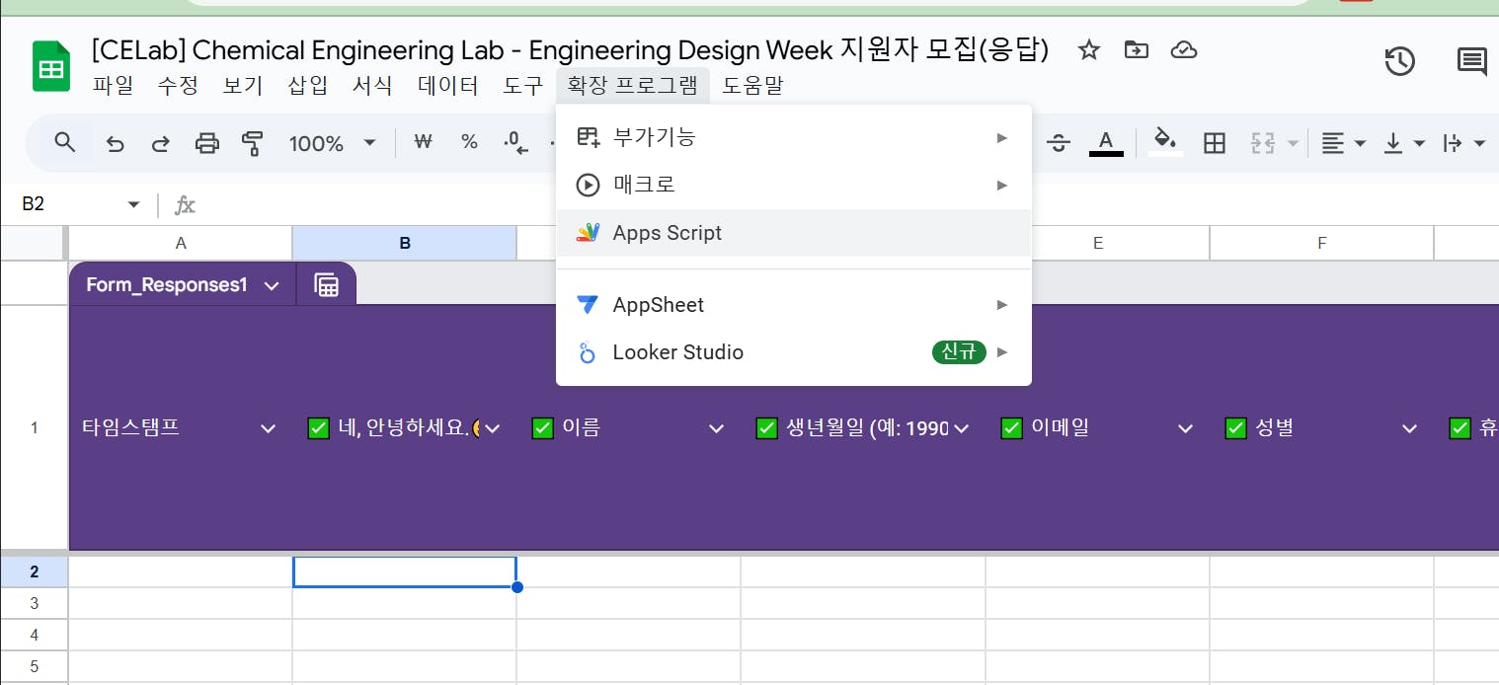Redo the last action
This screenshot has width=1499, height=685.
point(160,144)
